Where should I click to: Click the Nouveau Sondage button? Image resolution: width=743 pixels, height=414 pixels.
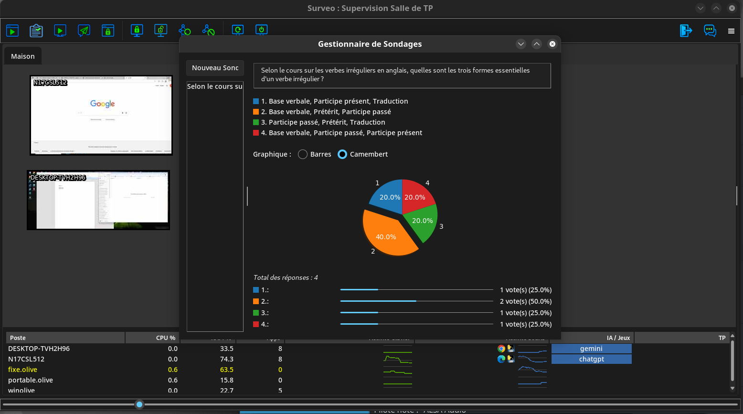pos(215,68)
